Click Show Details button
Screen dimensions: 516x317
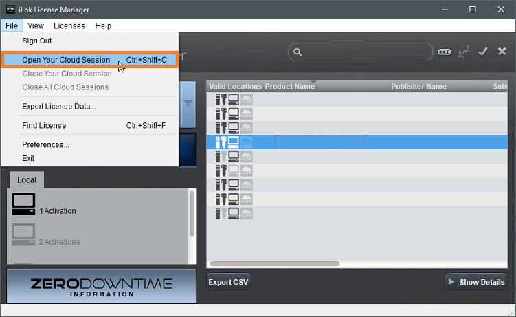[476, 282]
